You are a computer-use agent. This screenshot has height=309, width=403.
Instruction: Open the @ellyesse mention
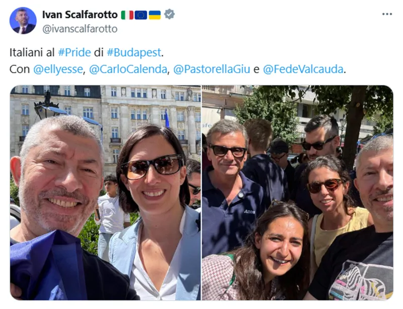pos(58,69)
